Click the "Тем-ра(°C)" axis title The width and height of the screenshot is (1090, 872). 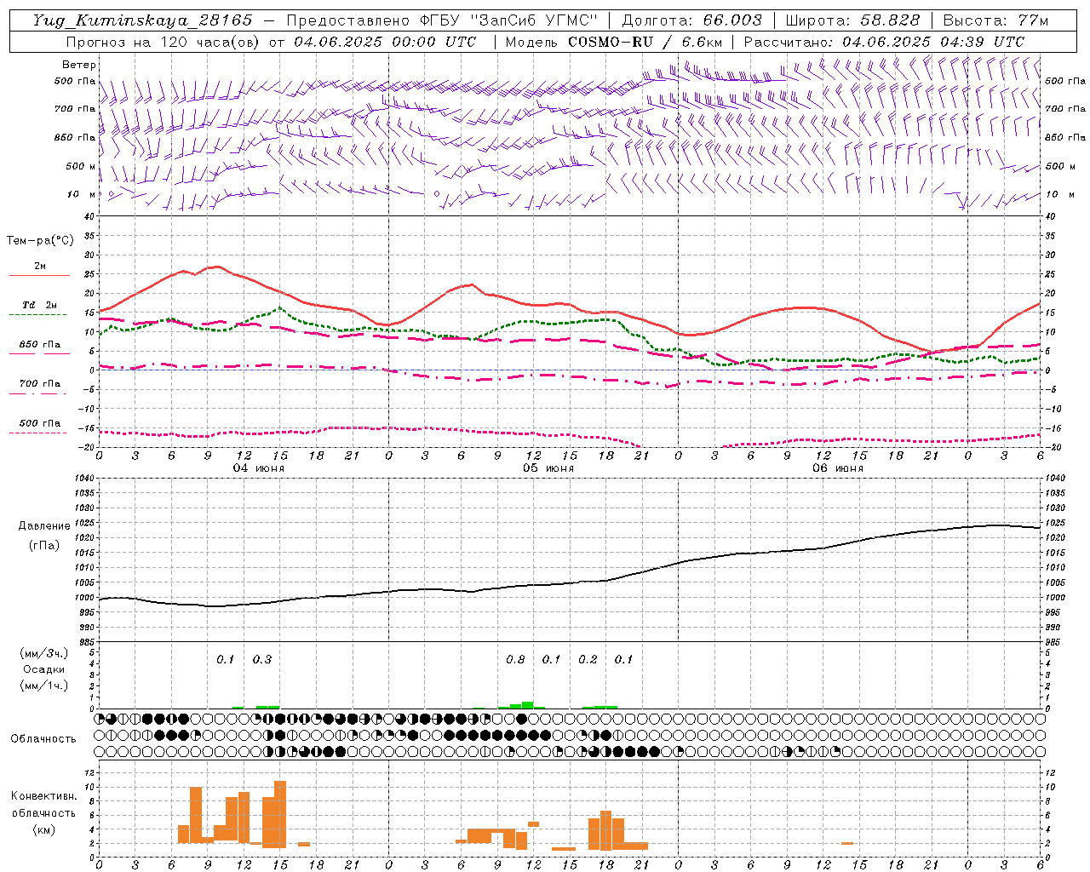pyautogui.click(x=40, y=241)
